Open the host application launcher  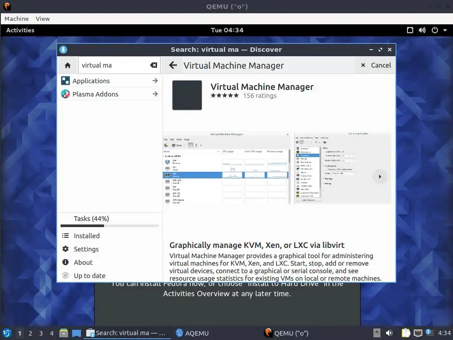7,333
